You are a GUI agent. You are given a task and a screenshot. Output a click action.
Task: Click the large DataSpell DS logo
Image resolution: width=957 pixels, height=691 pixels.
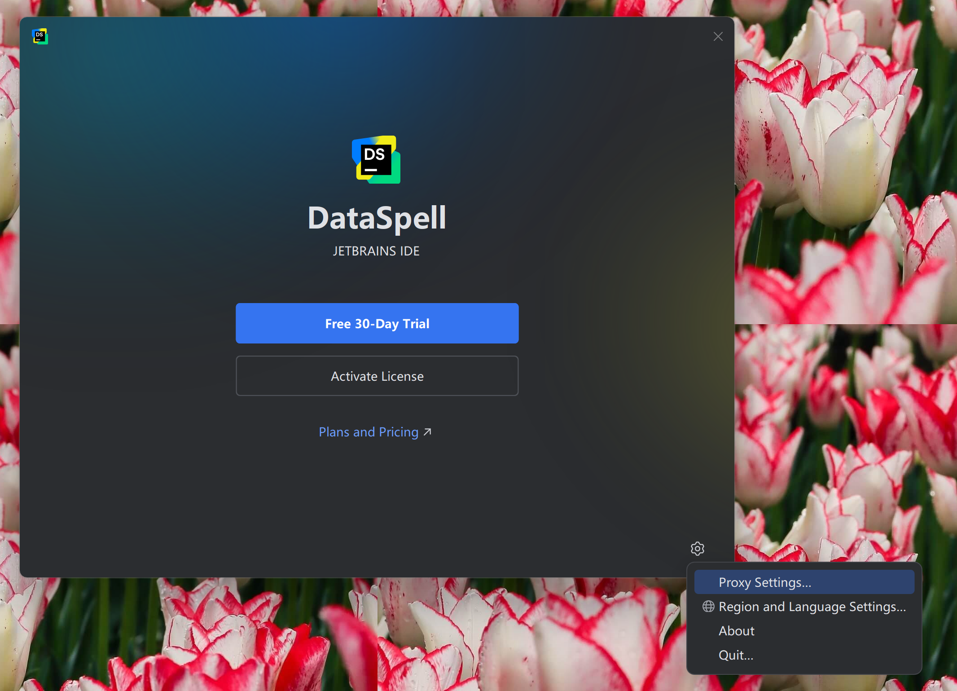(376, 160)
